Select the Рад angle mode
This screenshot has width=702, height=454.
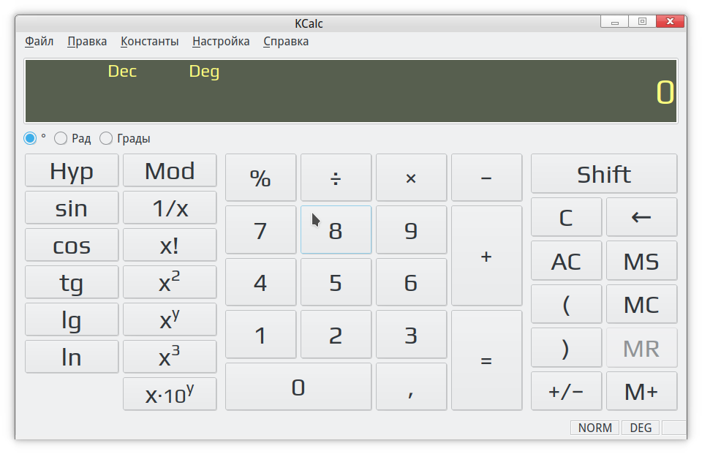pos(61,138)
